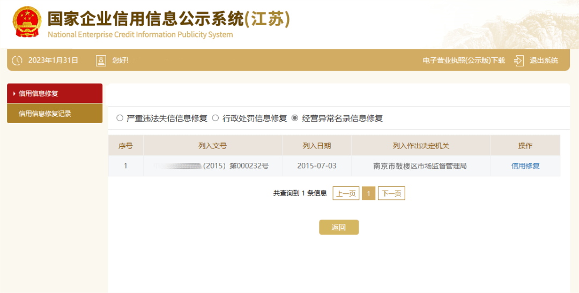Open the 信用信息修复 sidebar menu item
This screenshot has width=579, height=293.
[39, 94]
